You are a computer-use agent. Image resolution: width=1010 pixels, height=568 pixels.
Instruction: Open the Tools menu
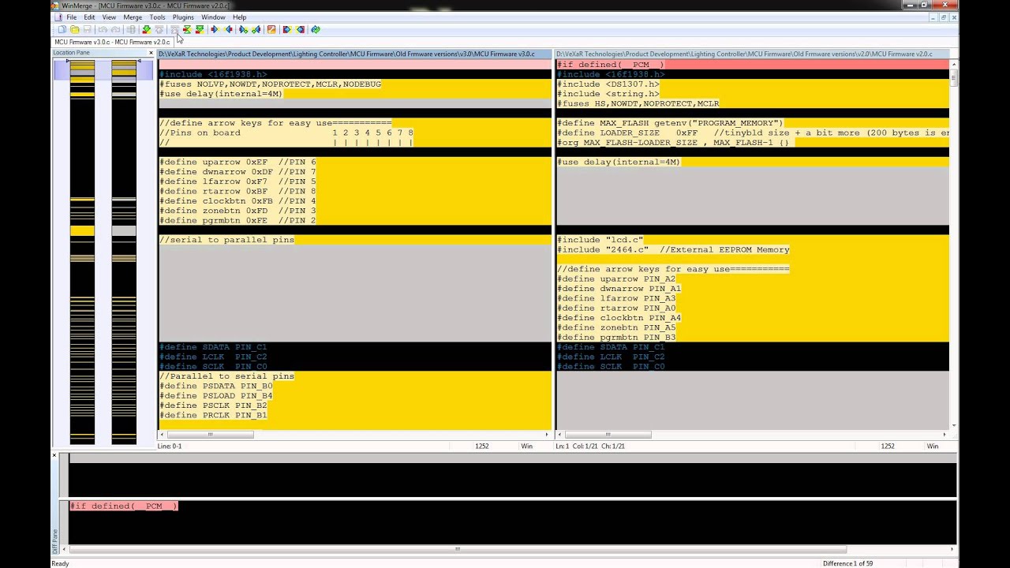pyautogui.click(x=157, y=17)
